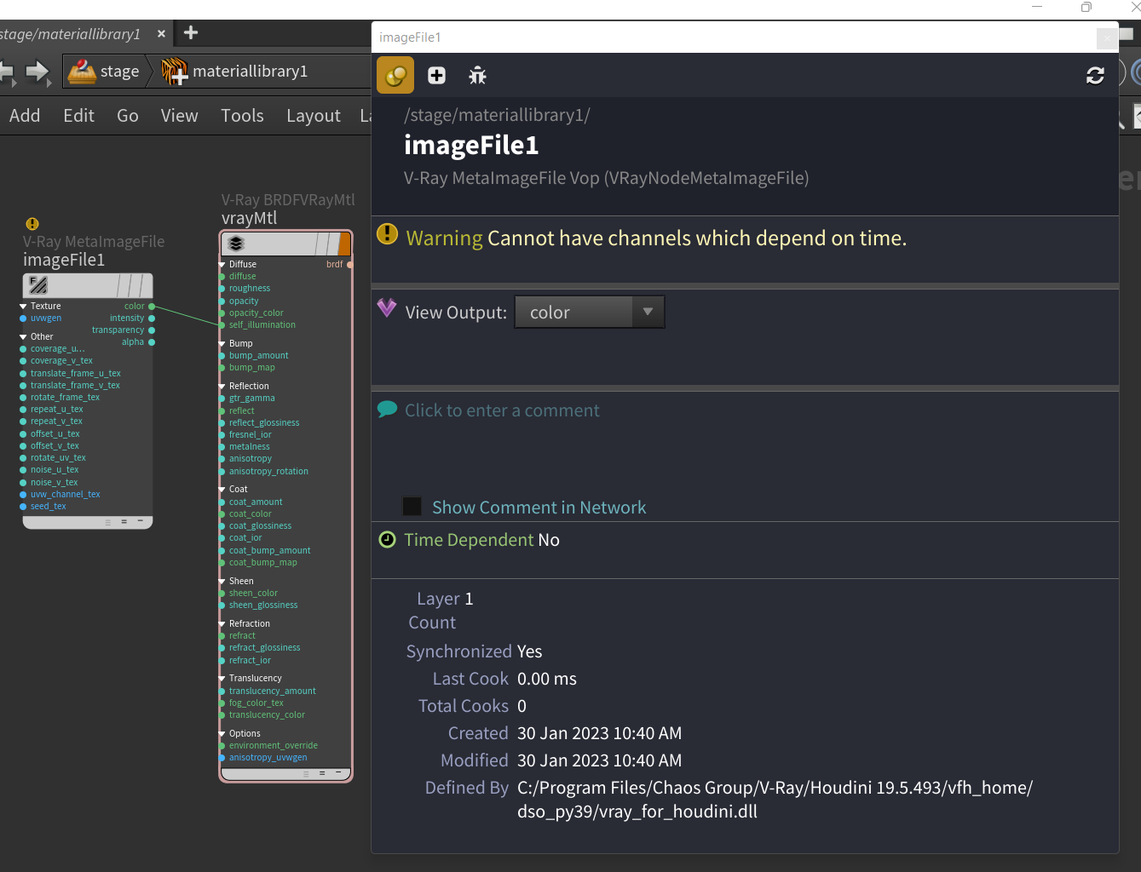This screenshot has width=1141, height=872.
Task: Open the Add menu
Action: (x=25, y=115)
